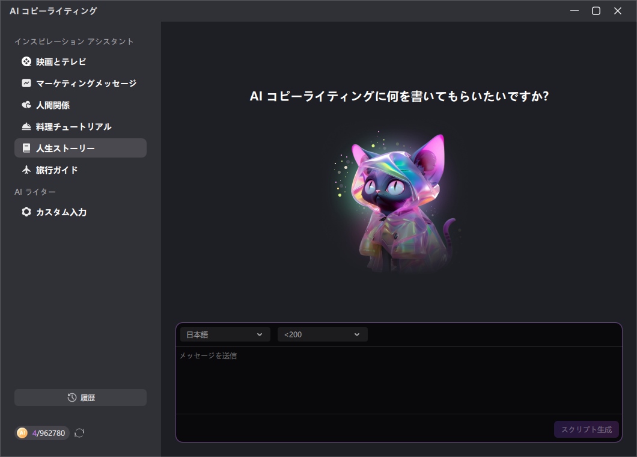Click the 人生ストーリー book icon

(25, 148)
